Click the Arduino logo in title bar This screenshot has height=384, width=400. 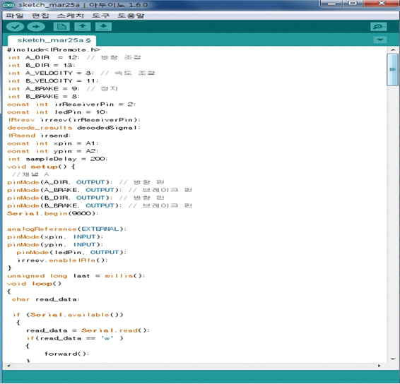coord(8,5)
